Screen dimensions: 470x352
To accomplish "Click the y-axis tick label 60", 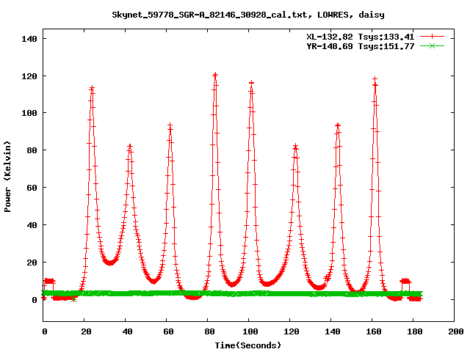I will click(32, 188).
